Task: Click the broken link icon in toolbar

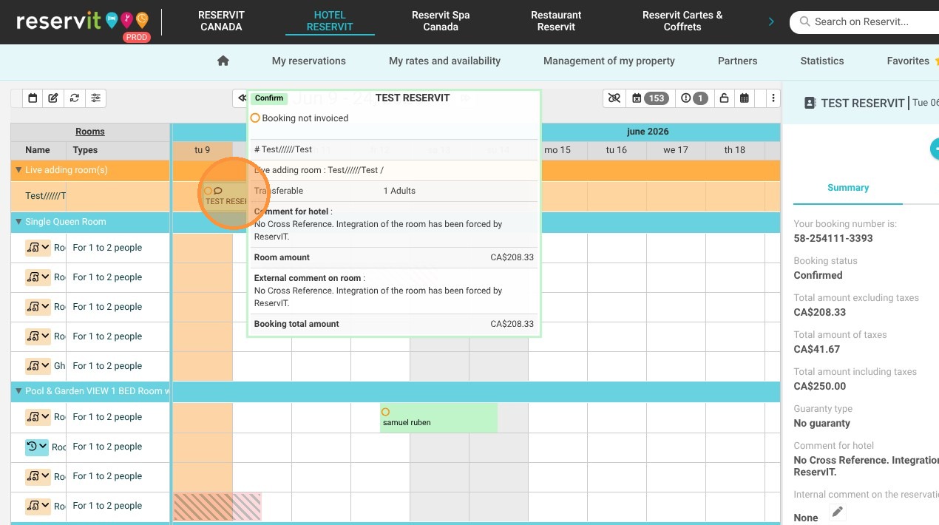Action: 614,98
